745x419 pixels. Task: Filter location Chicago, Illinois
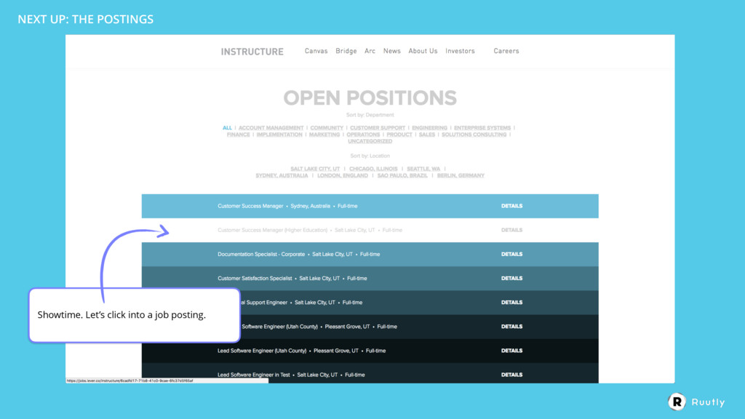373,169
